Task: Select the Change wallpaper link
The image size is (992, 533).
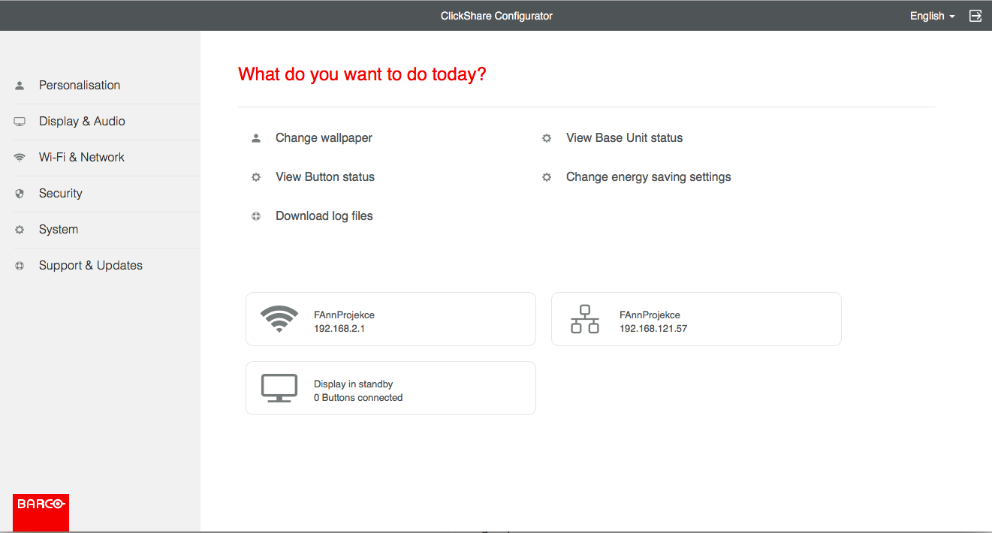Action: pyautogui.click(x=324, y=138)
